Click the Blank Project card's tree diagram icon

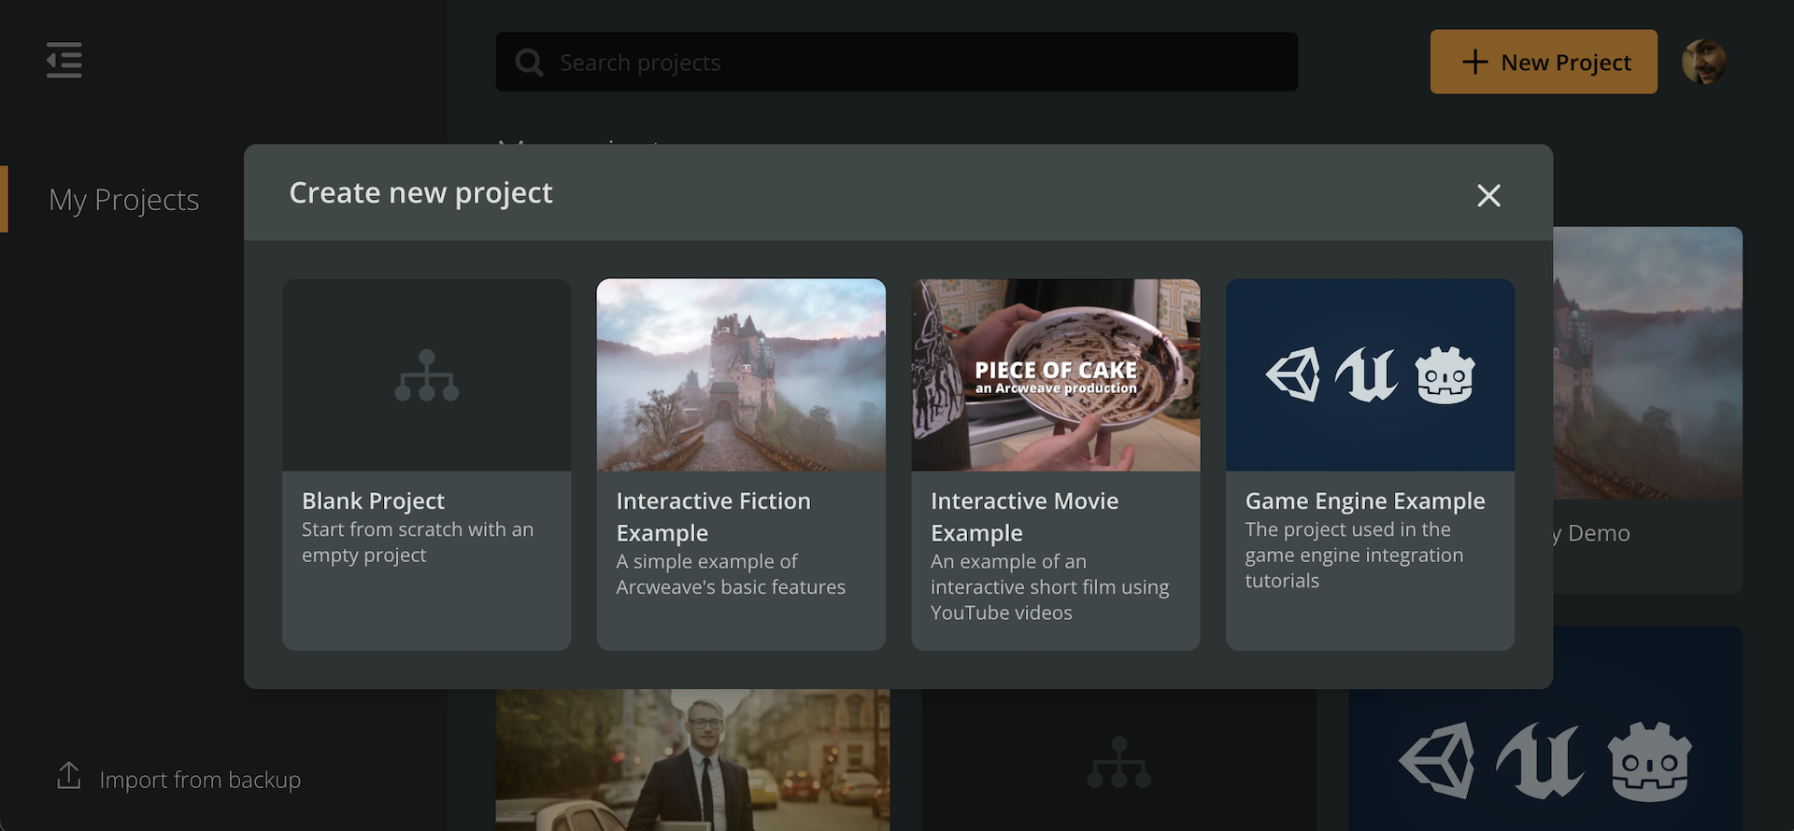[426, 375]
